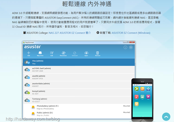Screen dimensions: 174x122
Task: Click cloud icon of Tomtang row
Action: 27,100
